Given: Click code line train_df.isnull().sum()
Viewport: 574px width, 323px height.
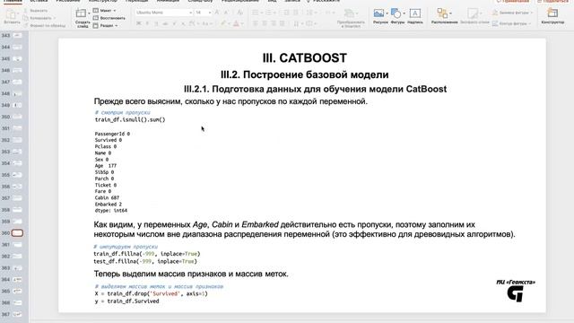Looking at the screenshot, I should (130, 119).
